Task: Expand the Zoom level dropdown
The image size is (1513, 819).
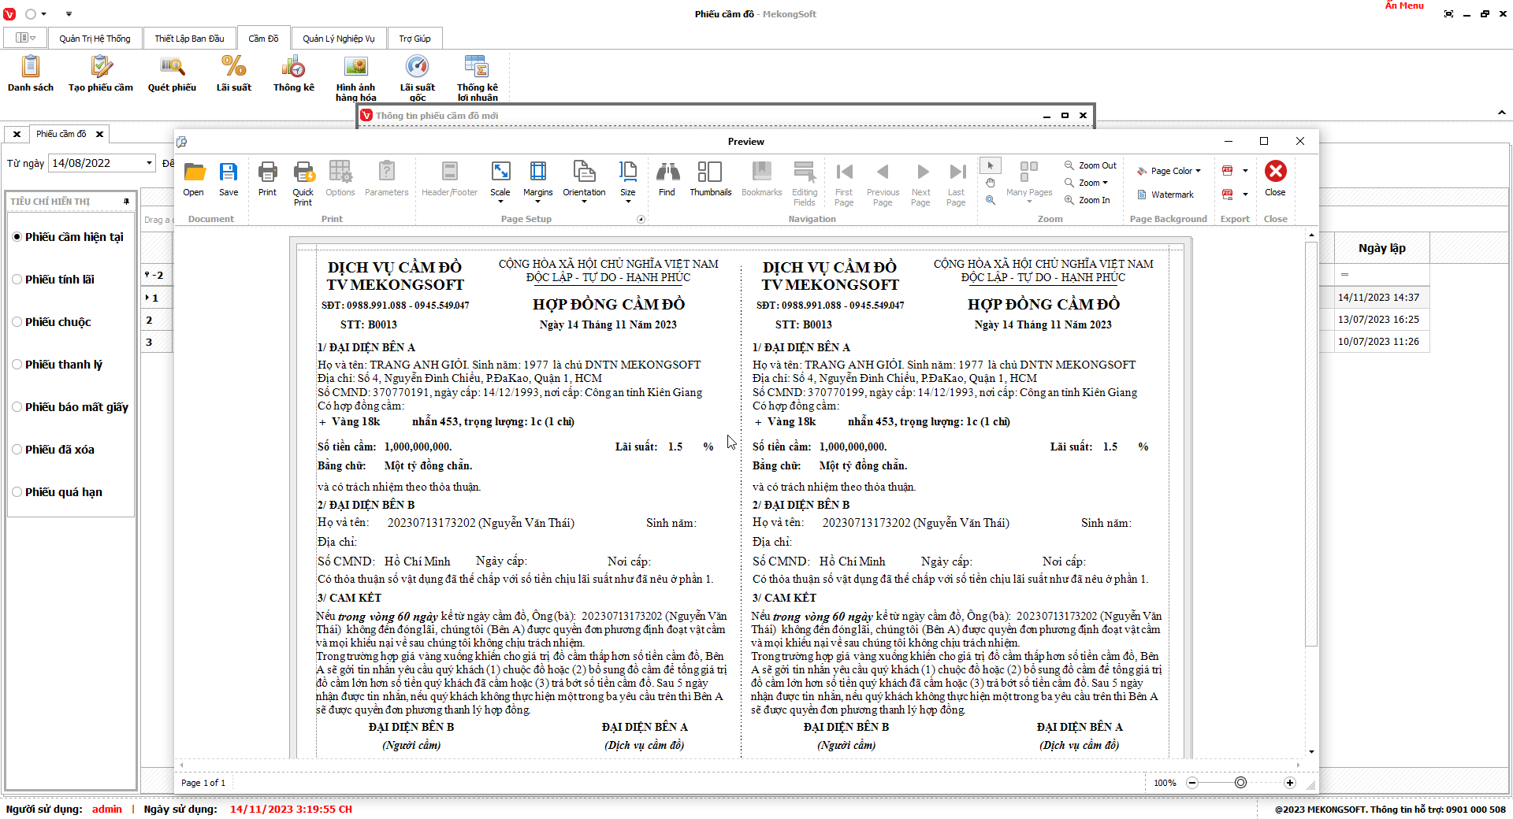Action: [x=1105, y=183]
